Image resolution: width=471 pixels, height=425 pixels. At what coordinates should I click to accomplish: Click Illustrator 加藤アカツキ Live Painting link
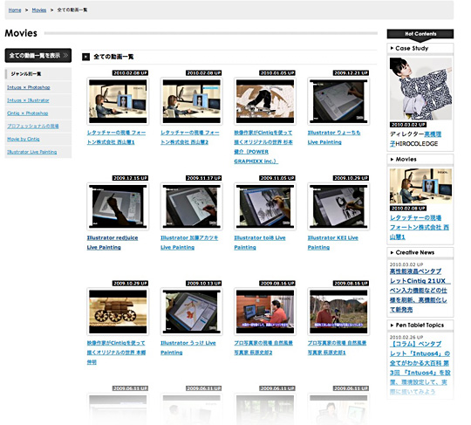pyautogui.click(x=189, y=243)
